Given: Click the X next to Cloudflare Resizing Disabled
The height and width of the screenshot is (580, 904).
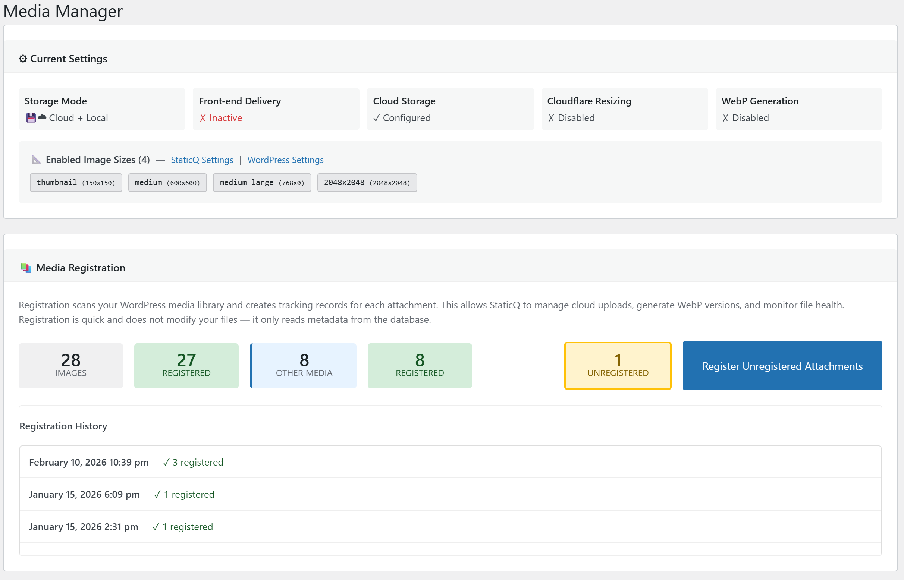Looking at the screenshot, I should click(x=552, y=118).
